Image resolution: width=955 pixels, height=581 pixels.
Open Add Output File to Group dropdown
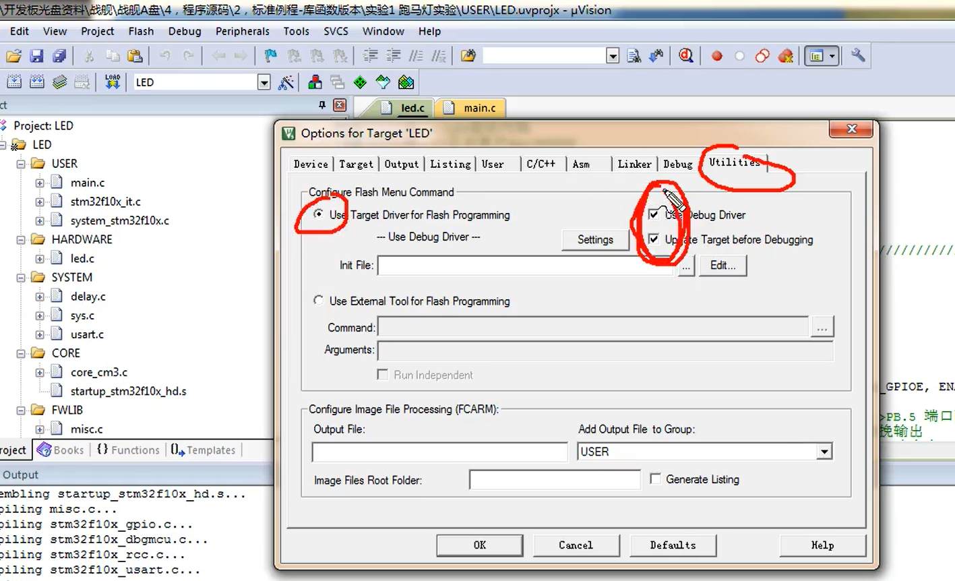[824, 452]
